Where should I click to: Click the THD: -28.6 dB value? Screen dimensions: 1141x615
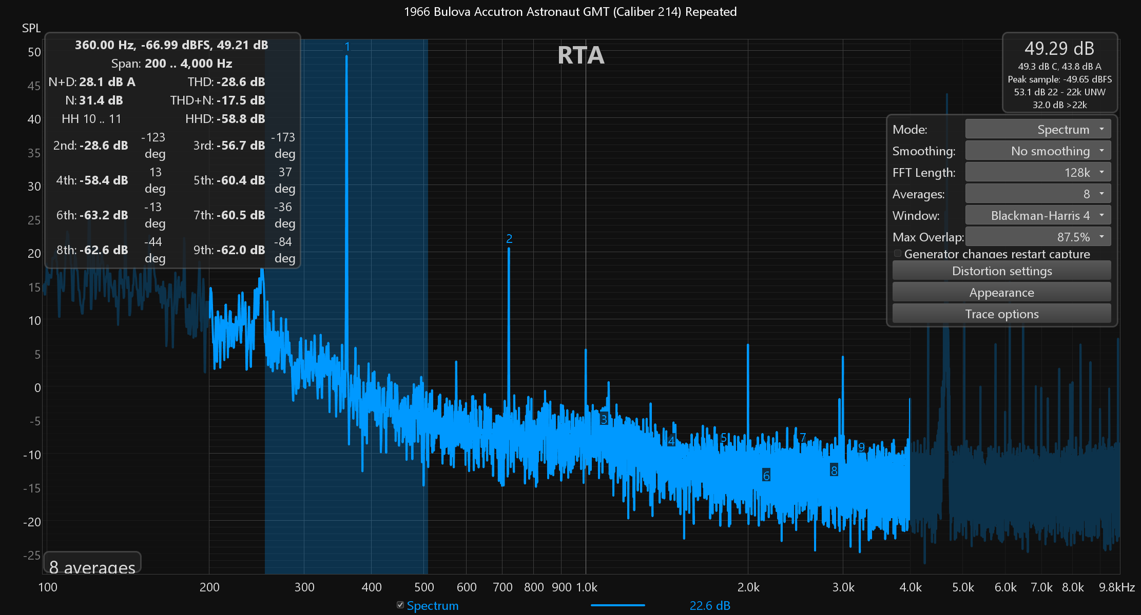click(226, 82)
